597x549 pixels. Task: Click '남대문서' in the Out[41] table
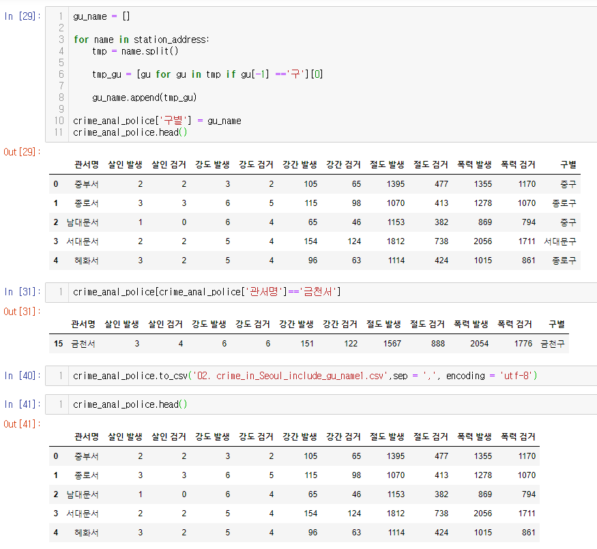click(x=82, y=494)
